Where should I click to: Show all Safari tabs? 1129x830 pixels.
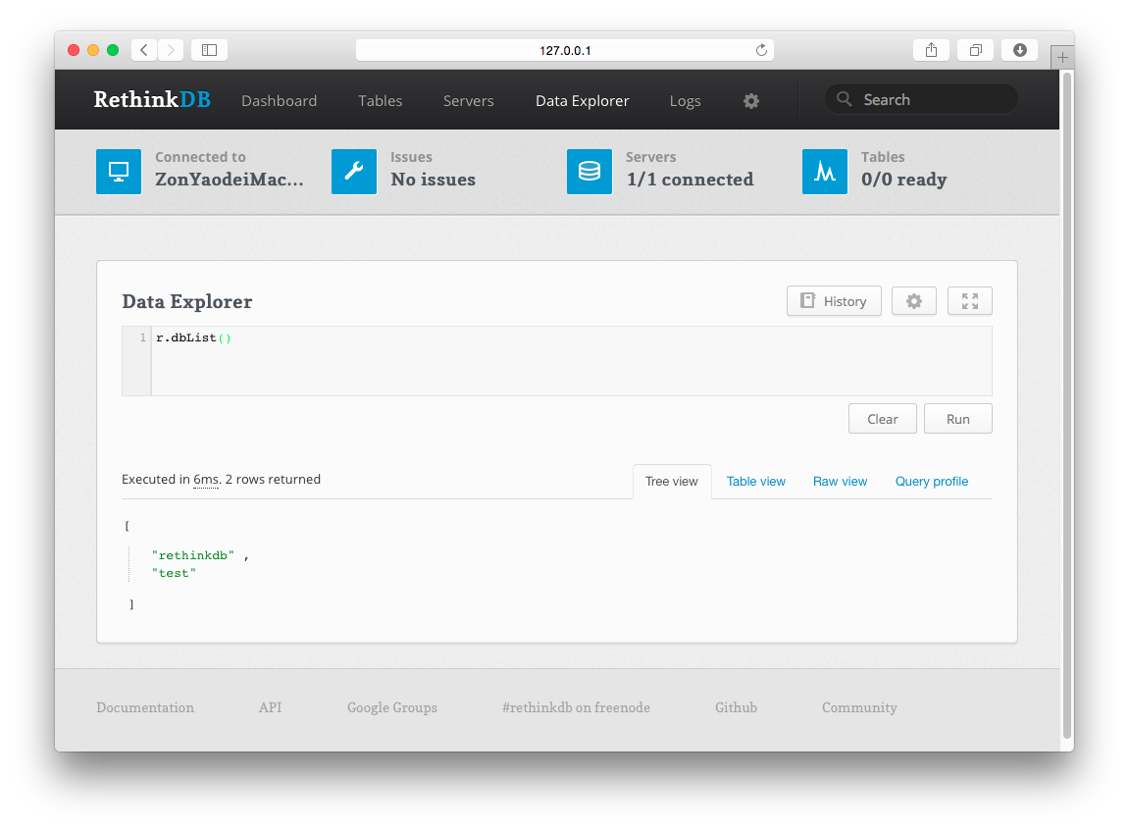click(x=976, y=50)
